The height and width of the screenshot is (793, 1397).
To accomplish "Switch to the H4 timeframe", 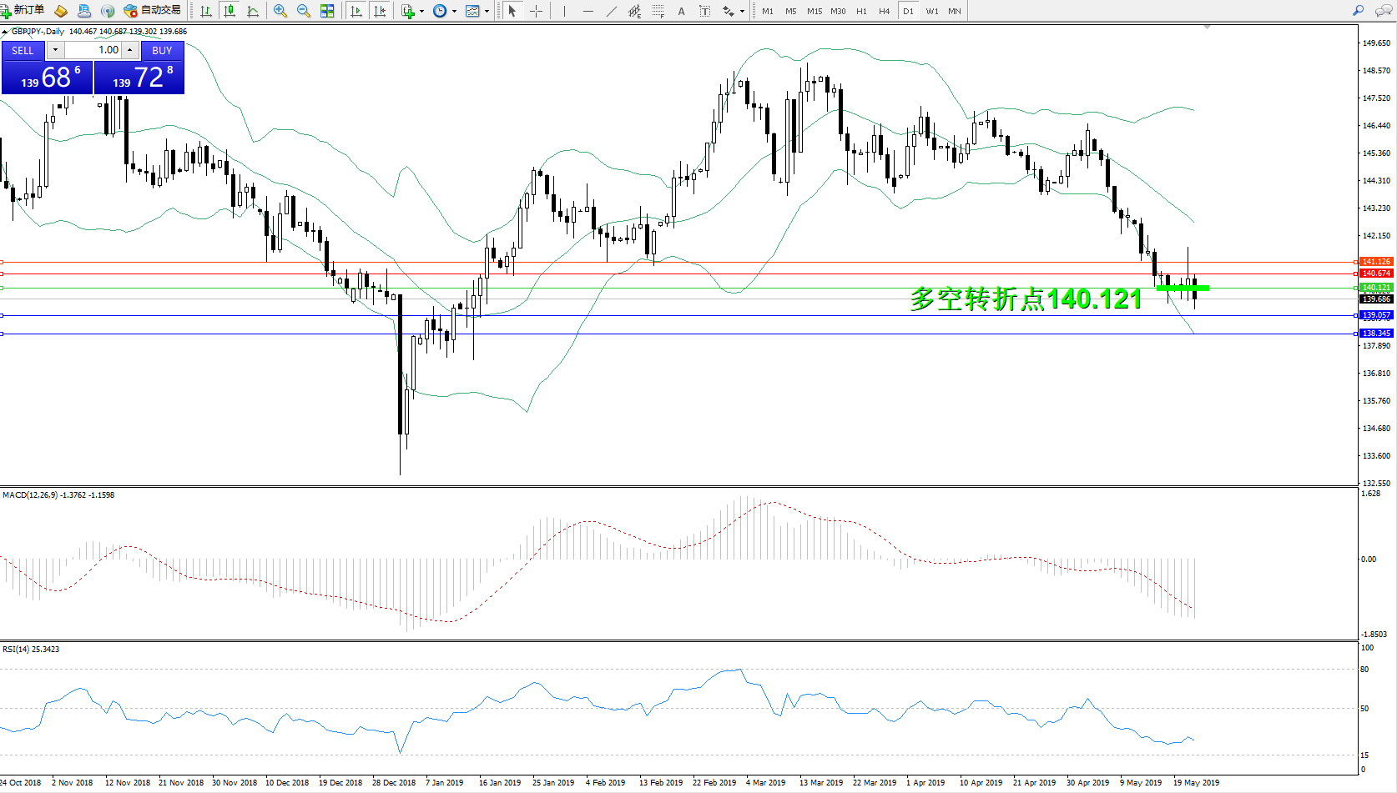I will click(x=885, y=12).
